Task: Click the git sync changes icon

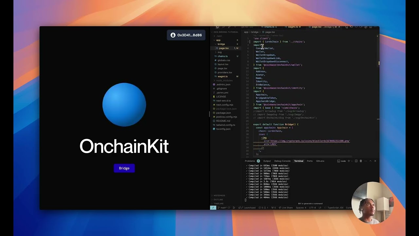Action: pos(229,207)
